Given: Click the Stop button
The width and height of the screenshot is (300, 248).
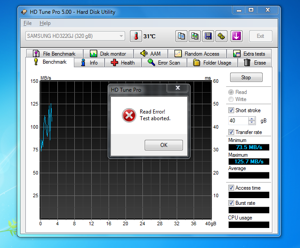Looking at the screenshot, I should (x=246, y=77).
